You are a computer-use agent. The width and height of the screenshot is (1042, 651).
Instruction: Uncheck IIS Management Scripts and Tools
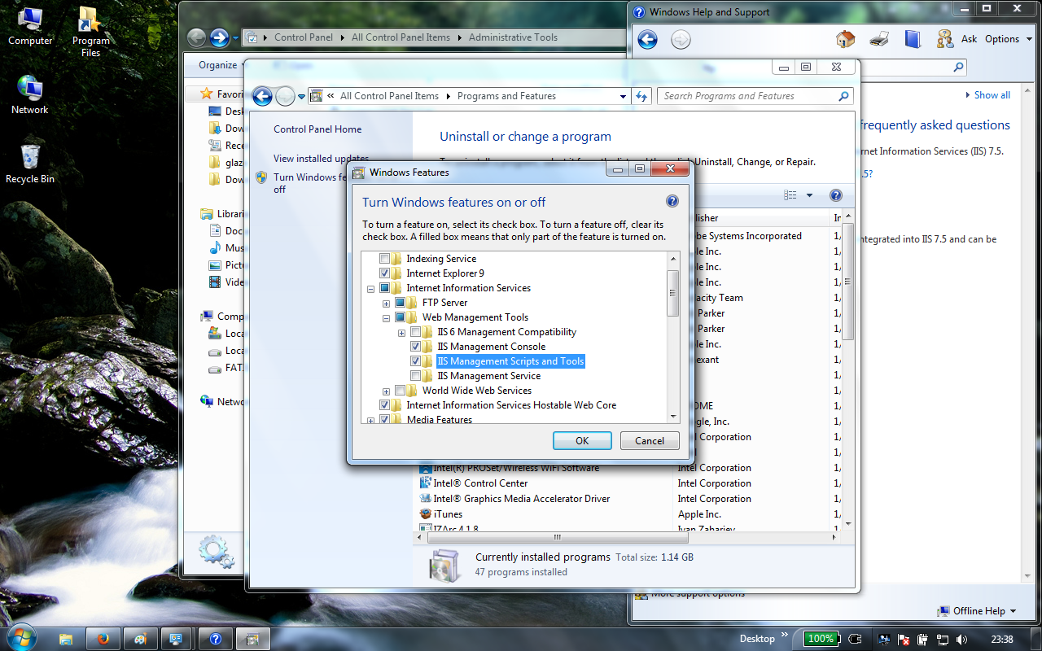(x=416, y=361)
